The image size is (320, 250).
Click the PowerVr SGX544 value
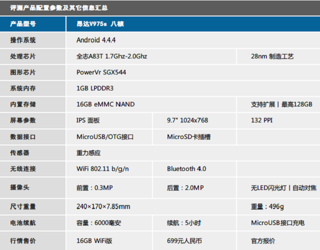pyautogui.click(x=101, y=72)
